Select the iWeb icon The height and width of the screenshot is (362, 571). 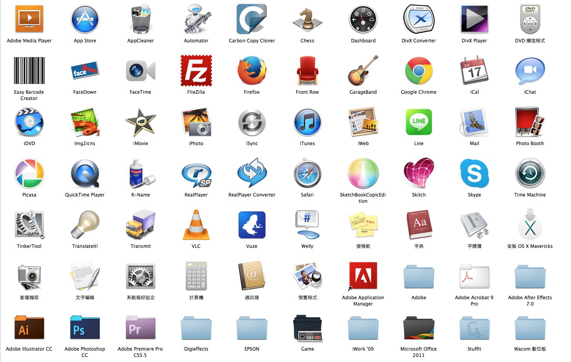[x=363, y=122]
